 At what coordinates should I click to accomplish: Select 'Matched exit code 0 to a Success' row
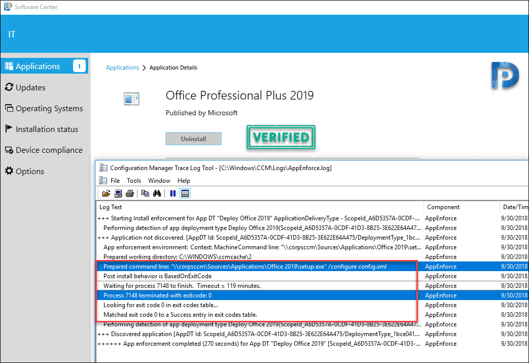point(312,315)
